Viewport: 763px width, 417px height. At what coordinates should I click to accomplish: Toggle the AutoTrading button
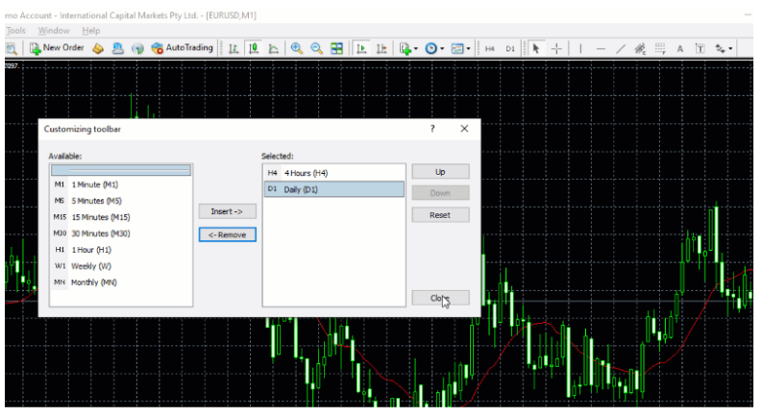[183, 48]
